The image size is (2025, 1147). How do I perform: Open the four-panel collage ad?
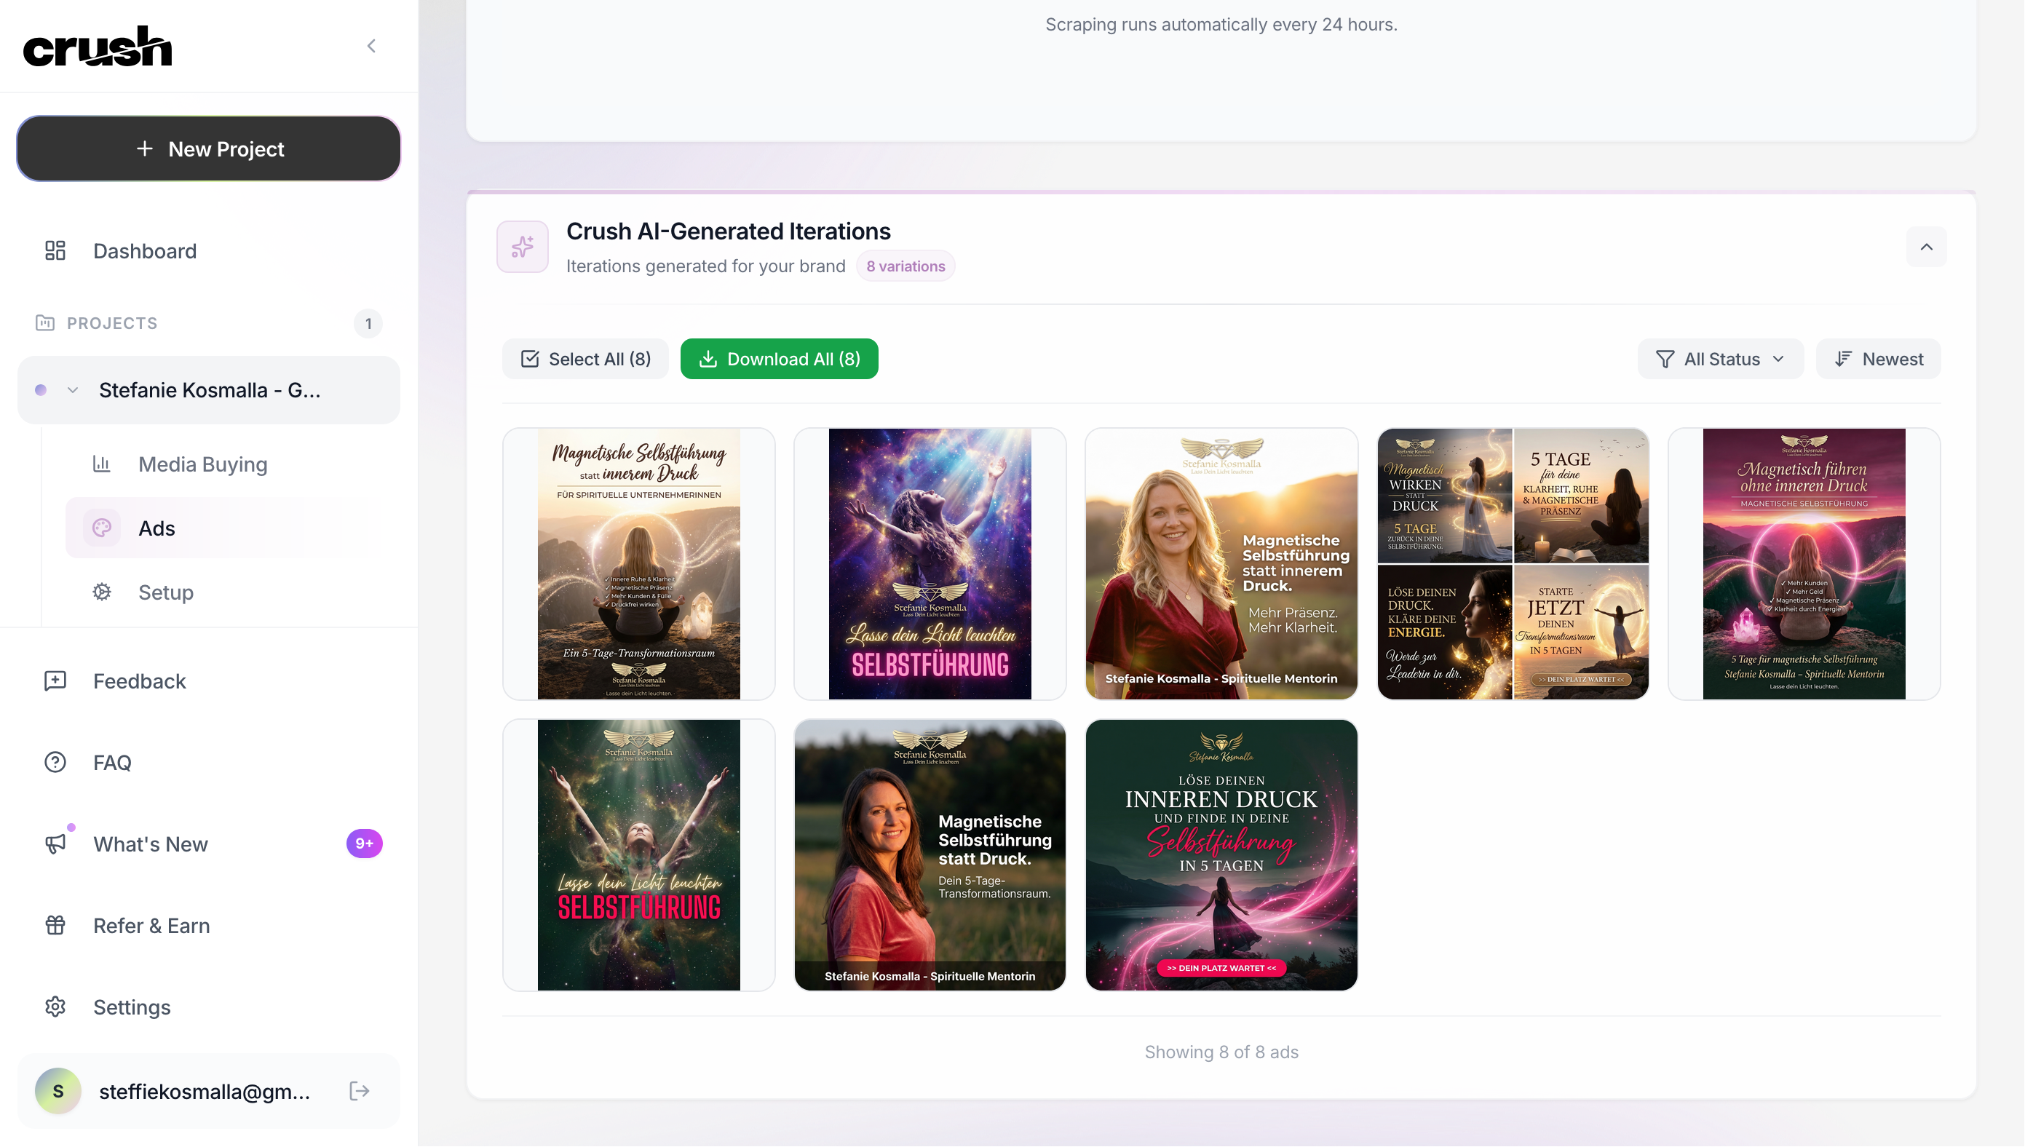tap(1513, 564)
